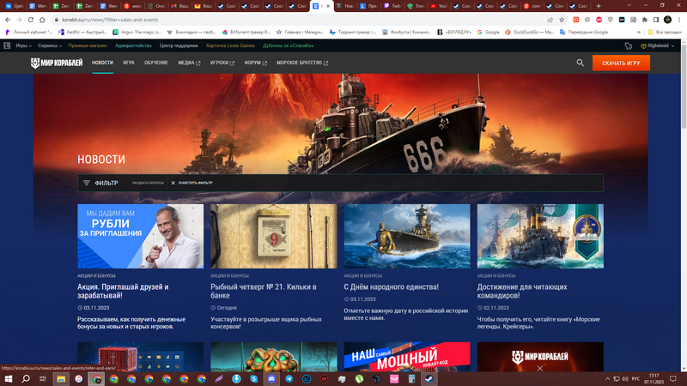Click the 'Рубли за приглашения' card image

pyautogui.click(x=141, y=237)
